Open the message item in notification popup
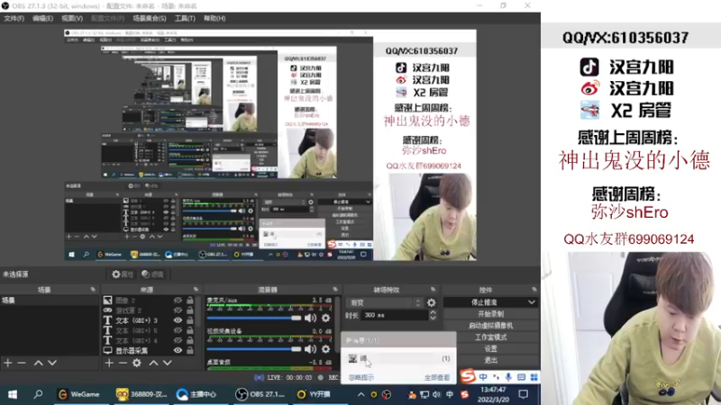Viewport: 721px width, 405px height. pyautogui.click(x=398, y=358)
